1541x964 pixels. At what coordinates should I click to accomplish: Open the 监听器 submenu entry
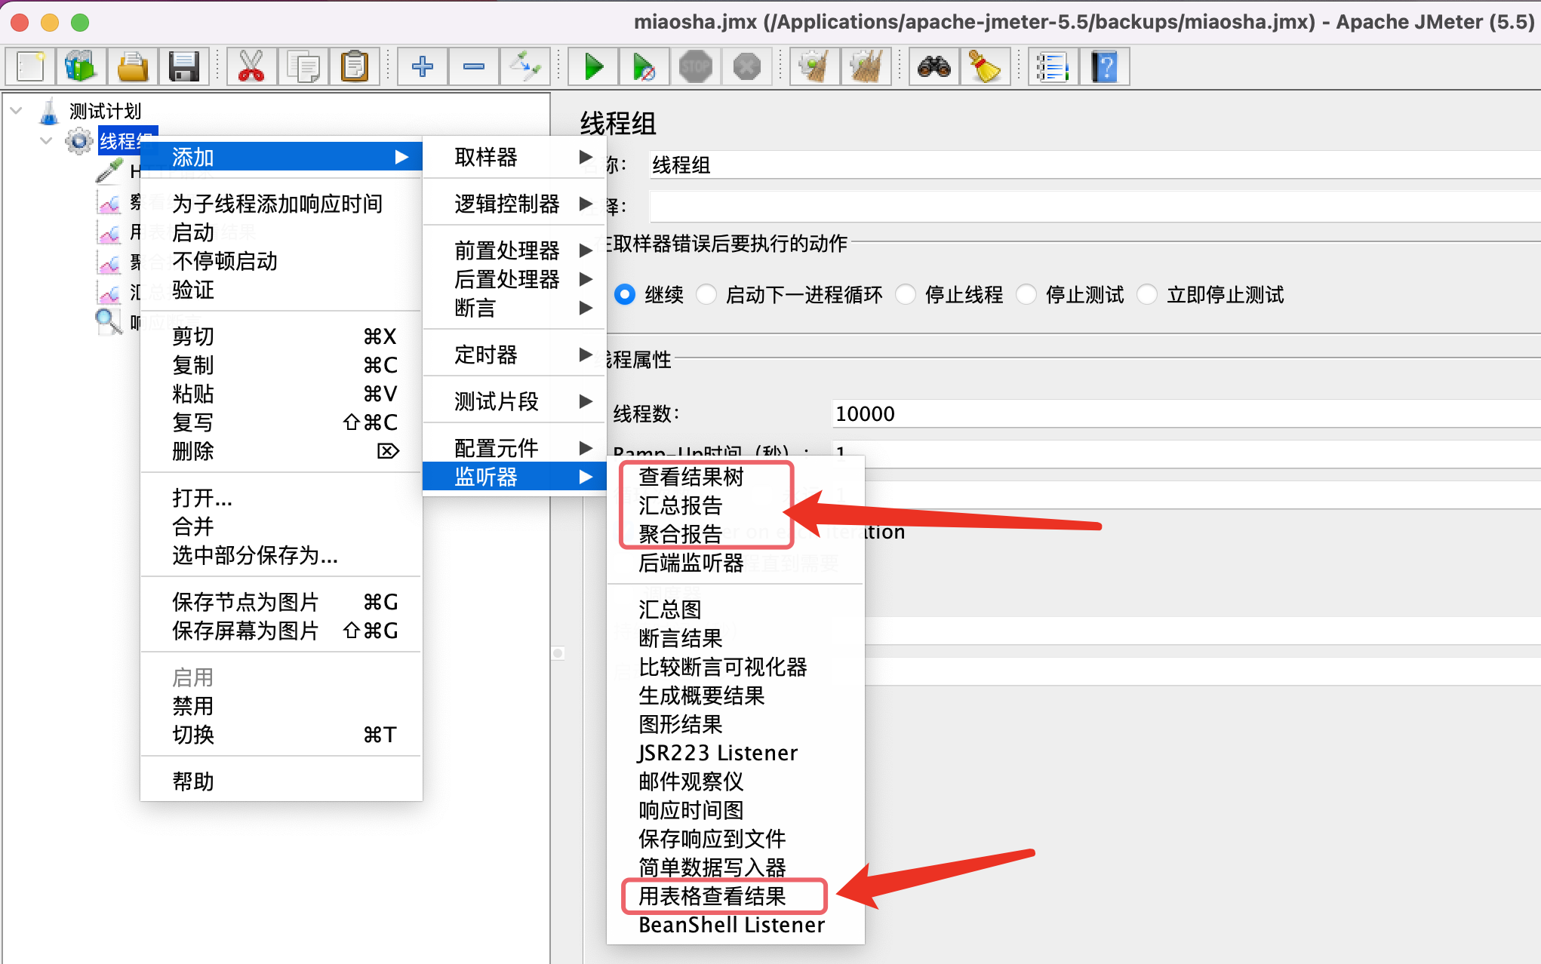[515, 477]
